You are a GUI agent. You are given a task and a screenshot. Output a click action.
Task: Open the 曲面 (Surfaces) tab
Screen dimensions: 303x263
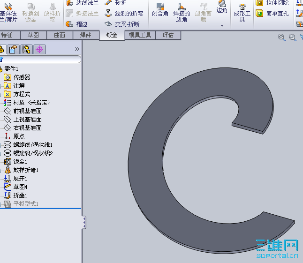pyautogui.click(x=60, y=35)
